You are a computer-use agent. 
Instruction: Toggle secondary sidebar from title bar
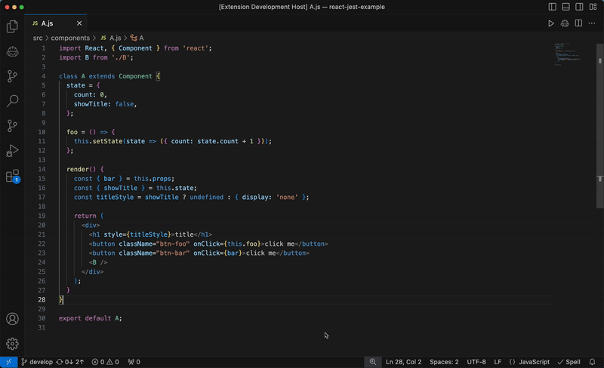coord(579,7)
